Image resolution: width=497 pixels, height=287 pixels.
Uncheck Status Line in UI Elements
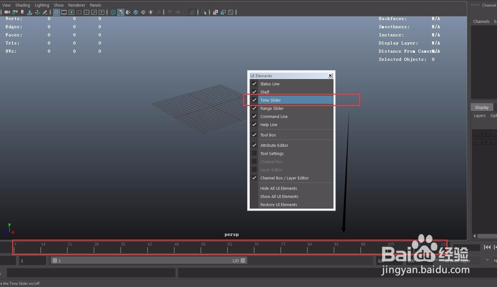tap(254, 84)
